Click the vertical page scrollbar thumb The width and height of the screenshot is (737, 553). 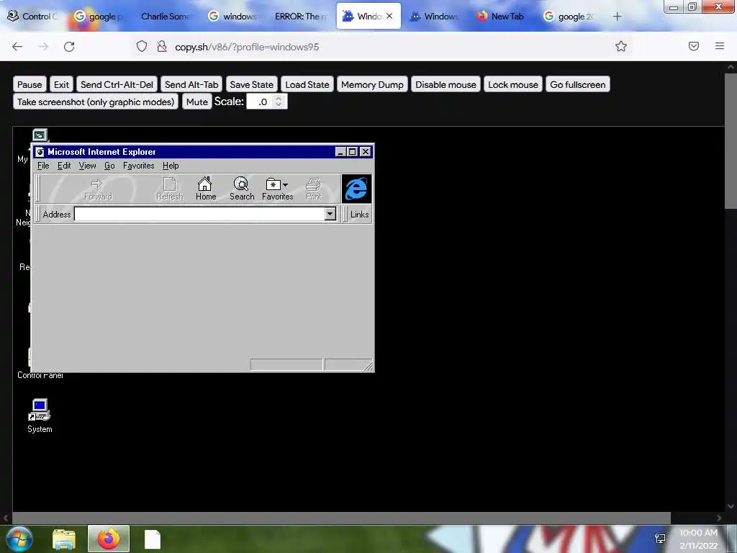[x=731, y=141]
